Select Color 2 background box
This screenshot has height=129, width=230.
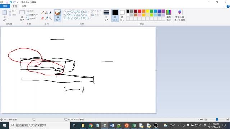tap(122, 15)
